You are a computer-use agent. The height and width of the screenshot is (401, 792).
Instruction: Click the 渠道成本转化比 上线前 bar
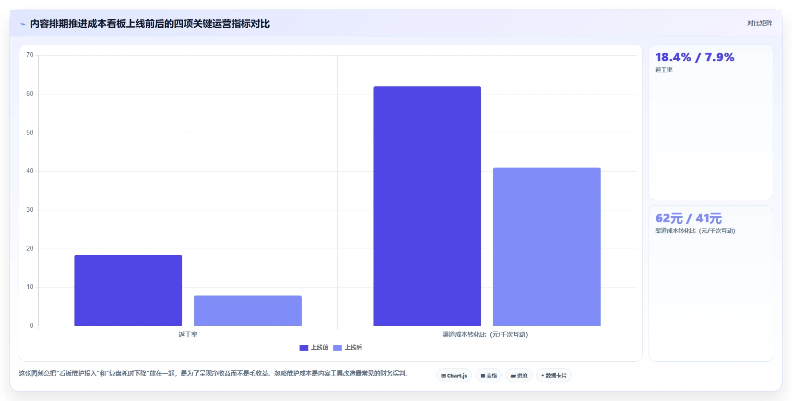tap(427, 206)
